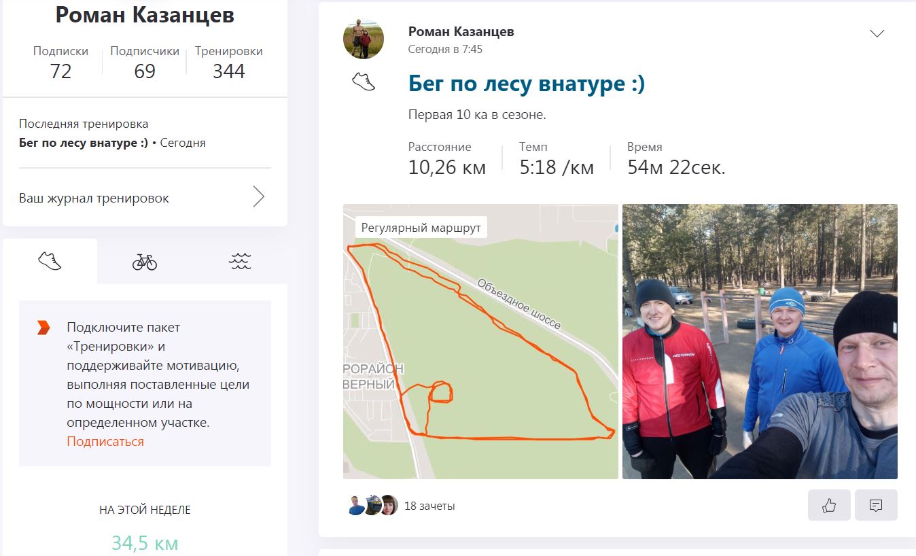Image resolution: width=916 pixels, height=556 pixels.
Task: Click the 'Подписаться' link
Action: (x=105, y=441)
